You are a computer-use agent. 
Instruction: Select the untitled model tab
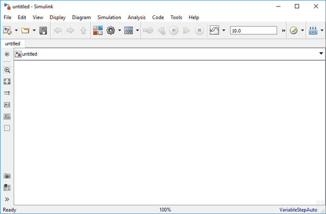tap(12, 44)
